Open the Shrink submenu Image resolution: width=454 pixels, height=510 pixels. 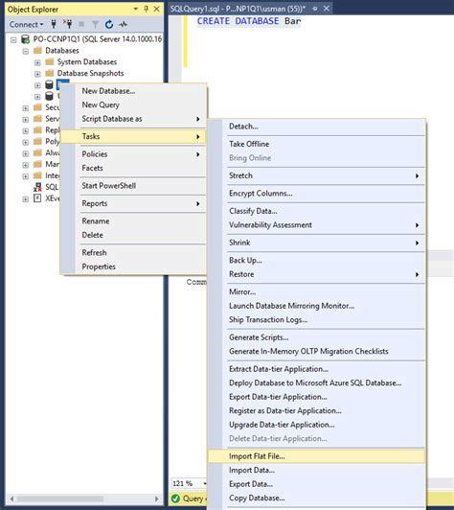pyautogui.click(x=316, y=243)
